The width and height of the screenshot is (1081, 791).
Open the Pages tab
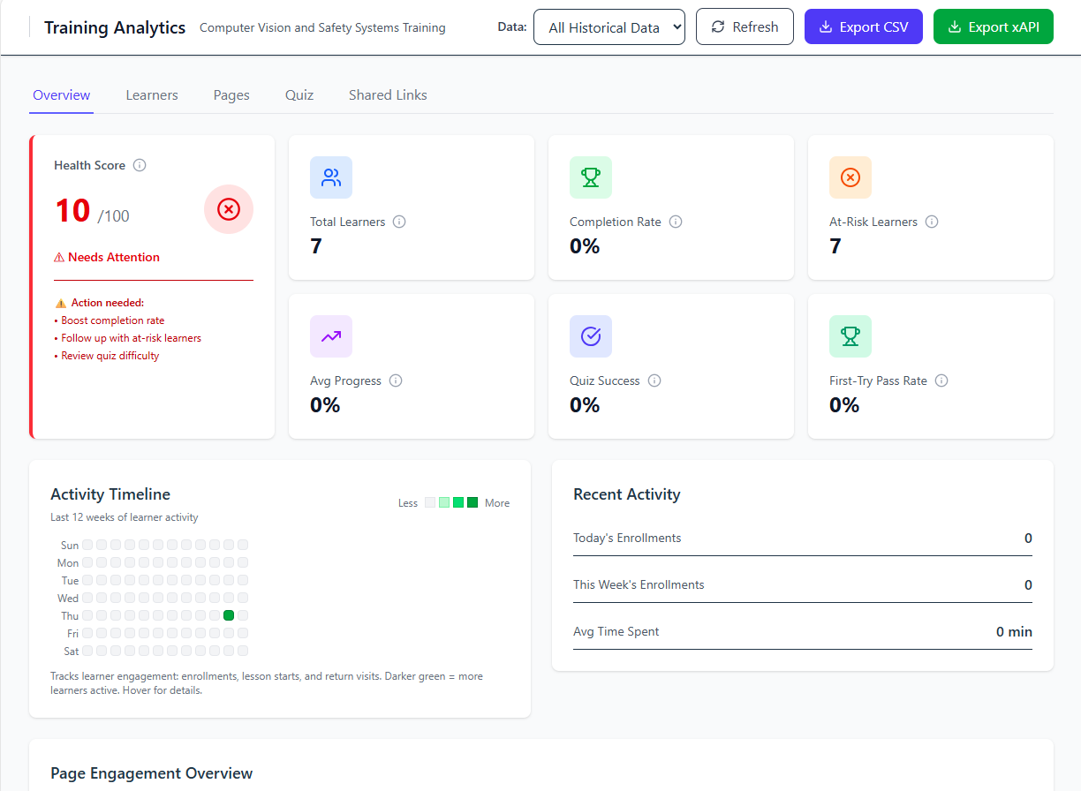[x=231, y=95]
